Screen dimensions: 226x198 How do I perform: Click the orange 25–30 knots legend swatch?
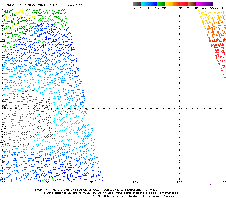click(x=177, y=4)
